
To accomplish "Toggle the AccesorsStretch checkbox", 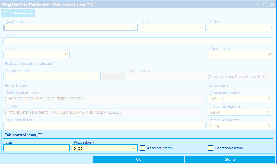I will pyautogui.click(x=142, y=148).
